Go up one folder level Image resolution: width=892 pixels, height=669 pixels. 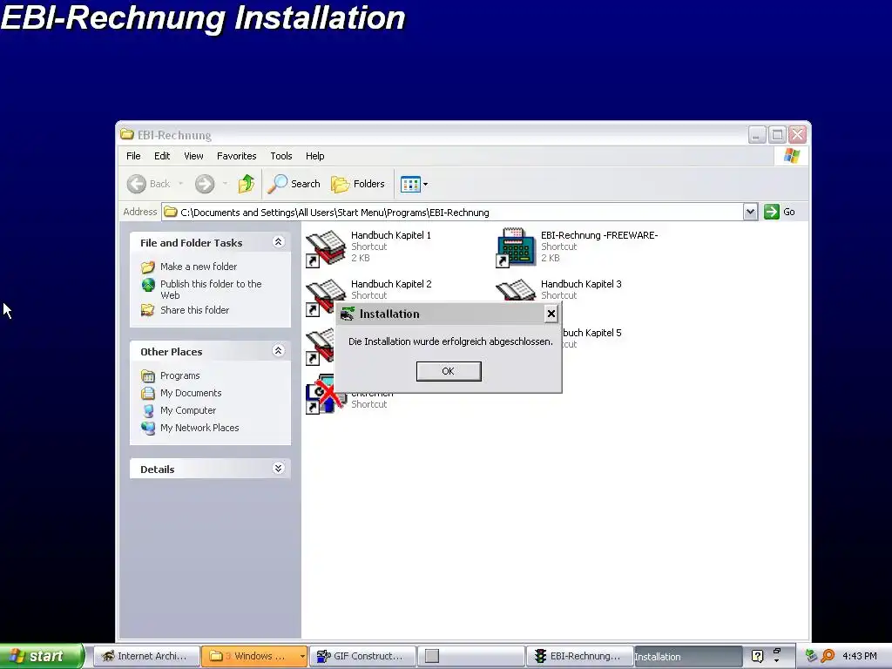pyautogui.click(x=247, y=184)
